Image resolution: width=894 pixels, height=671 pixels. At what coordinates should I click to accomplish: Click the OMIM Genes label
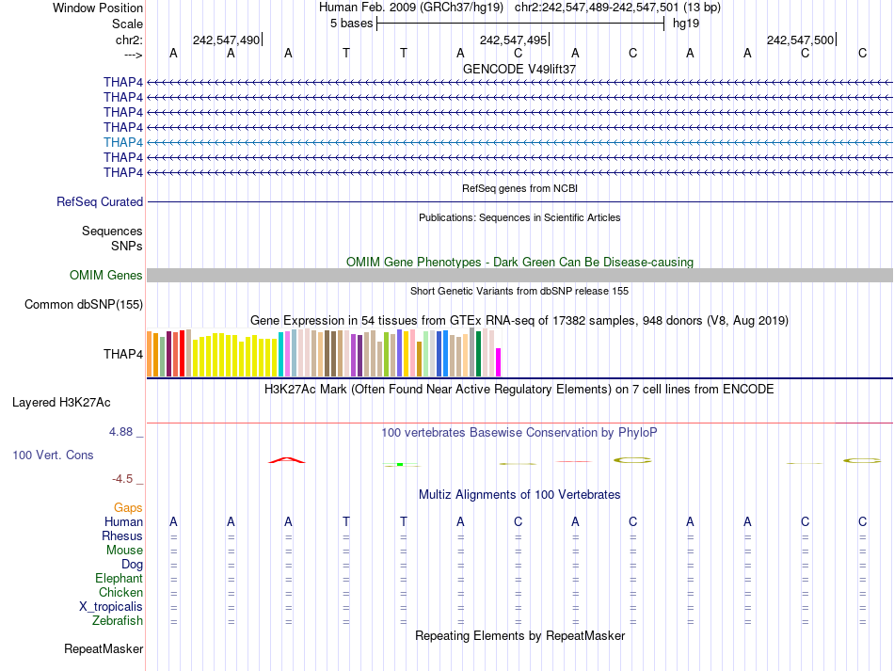106,276
